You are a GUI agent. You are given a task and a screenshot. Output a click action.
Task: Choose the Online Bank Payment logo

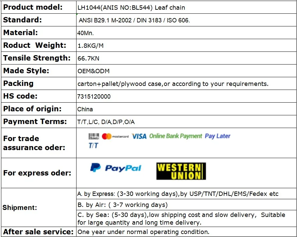[175, 136]
